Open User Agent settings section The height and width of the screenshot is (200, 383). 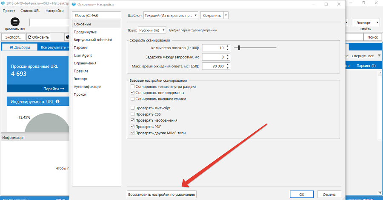(x=97, y=55)
